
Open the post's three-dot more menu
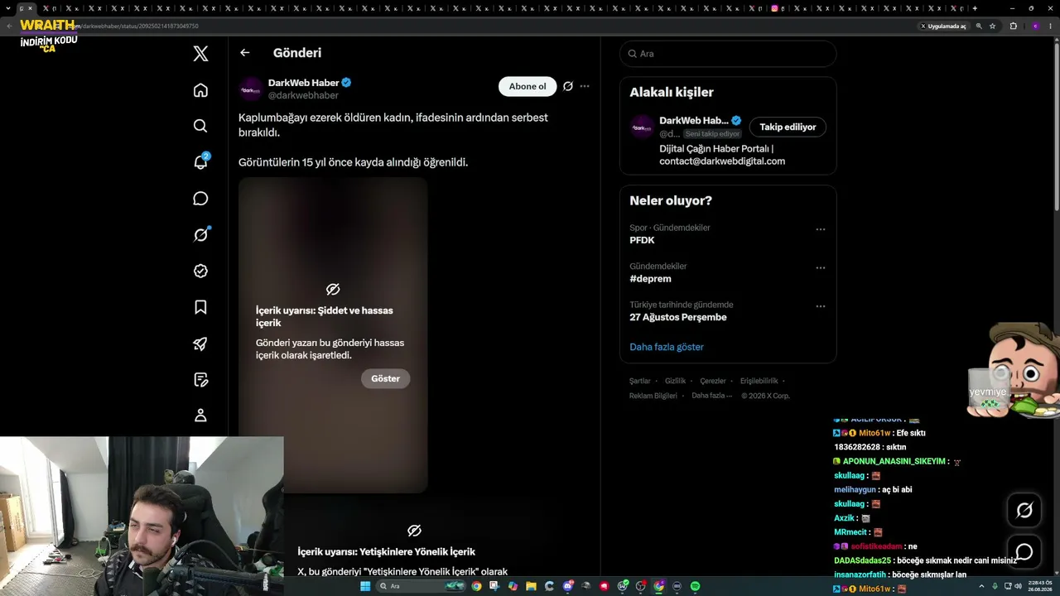(585, 86)
